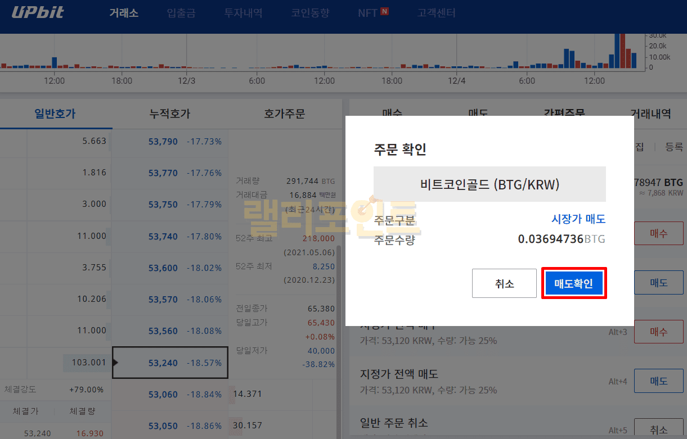Click the UPbit logo
Viewport: 687px width, 439px height.
coord(38,12)
